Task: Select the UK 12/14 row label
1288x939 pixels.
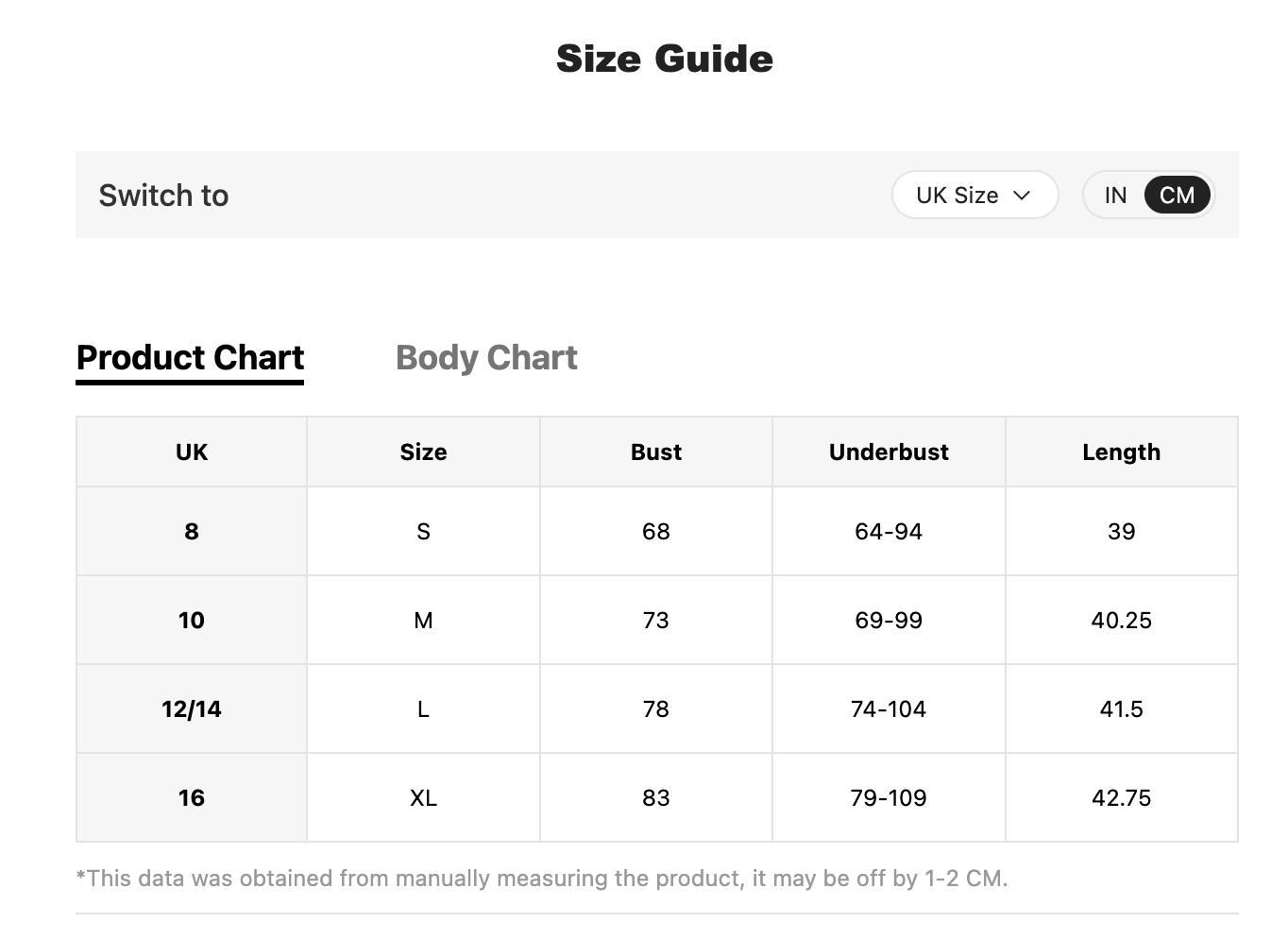Action: click(192, 709)
